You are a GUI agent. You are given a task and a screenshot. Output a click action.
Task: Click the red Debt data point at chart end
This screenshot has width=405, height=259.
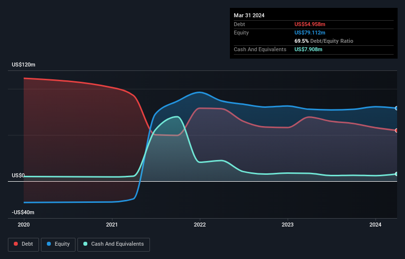(397, 130)
